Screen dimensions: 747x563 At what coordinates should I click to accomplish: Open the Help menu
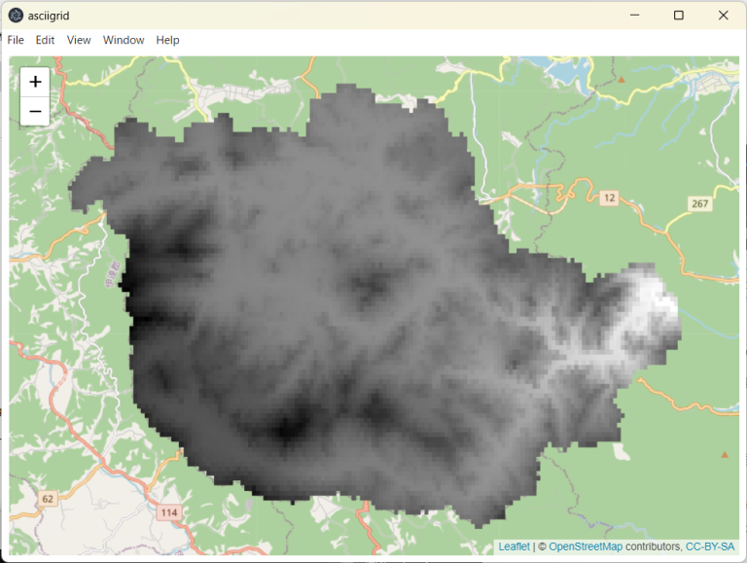[167, 40]
